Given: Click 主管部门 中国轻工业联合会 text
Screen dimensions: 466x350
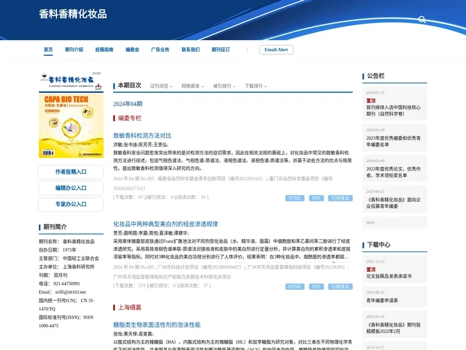Looking at the screenshot, I should (x=69, y=259).
